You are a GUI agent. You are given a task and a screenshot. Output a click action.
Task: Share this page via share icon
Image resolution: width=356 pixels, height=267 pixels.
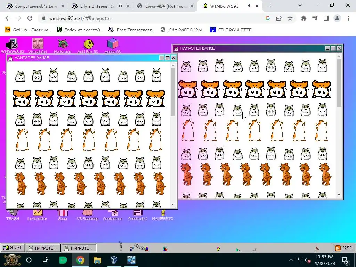(x=279, y=18)
